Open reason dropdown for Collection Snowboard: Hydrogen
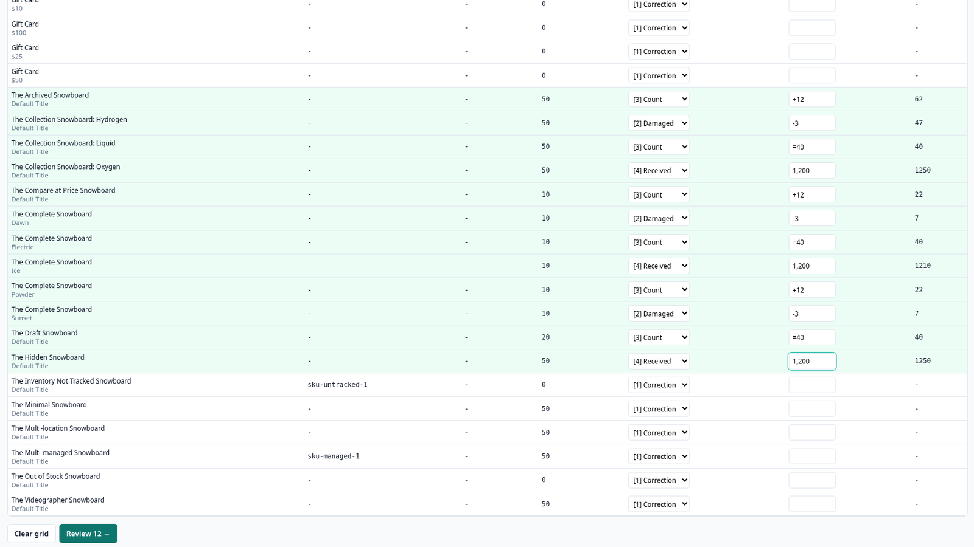This screenshot has width=974, height=547. (x=659, y=123)
